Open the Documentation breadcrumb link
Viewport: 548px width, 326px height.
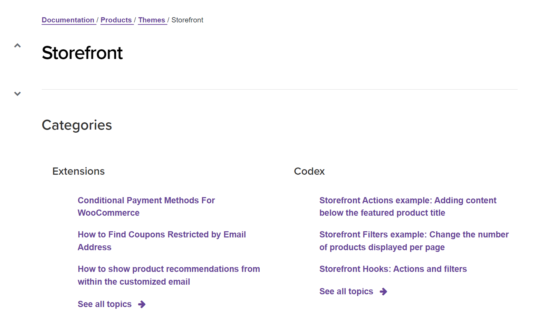[68, 20]
